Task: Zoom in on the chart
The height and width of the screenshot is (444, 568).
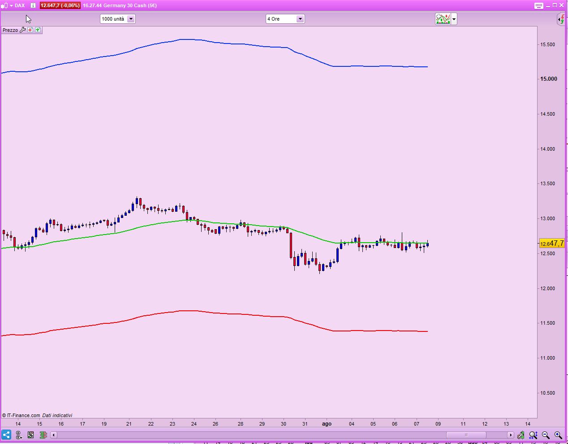Action: (x=558, y=435)
